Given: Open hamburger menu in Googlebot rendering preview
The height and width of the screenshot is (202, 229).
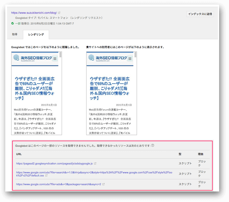Looking at the screenshot, I should click(x=55, y=59).
